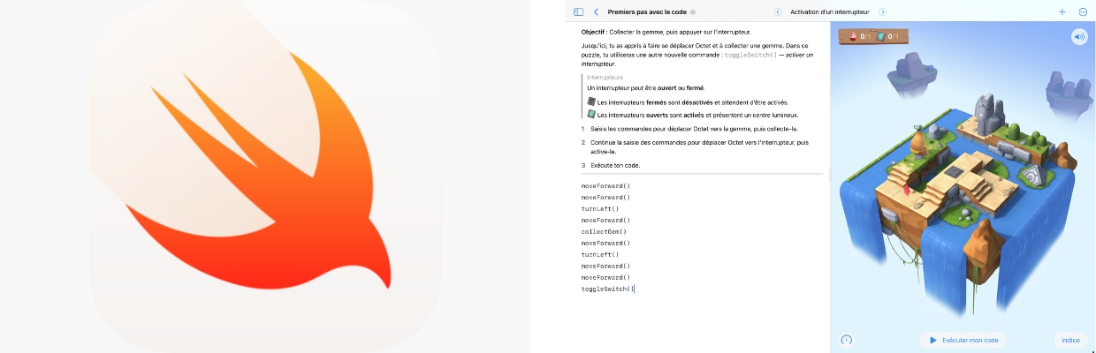Click the switch counter icon
Viewport: 1096px width, 353px height.
click(x=881, y=37)
